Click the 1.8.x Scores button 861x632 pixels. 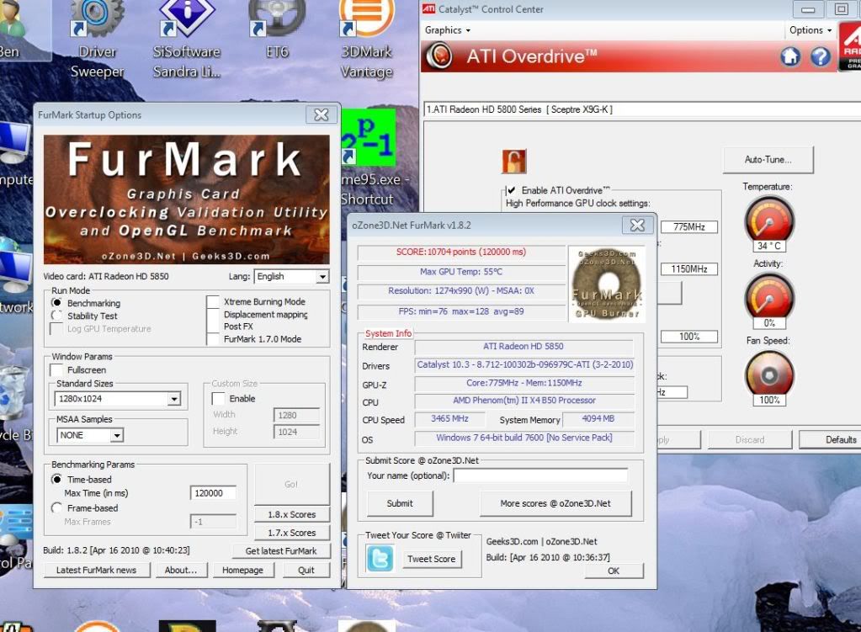[291, 514]
